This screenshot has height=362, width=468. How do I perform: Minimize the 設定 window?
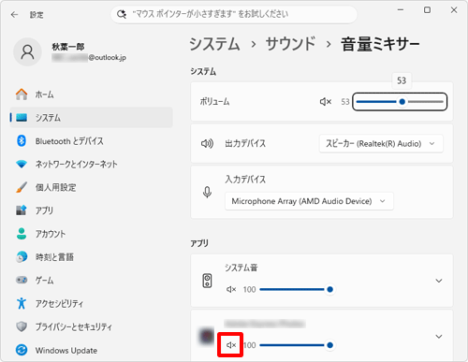401,10
